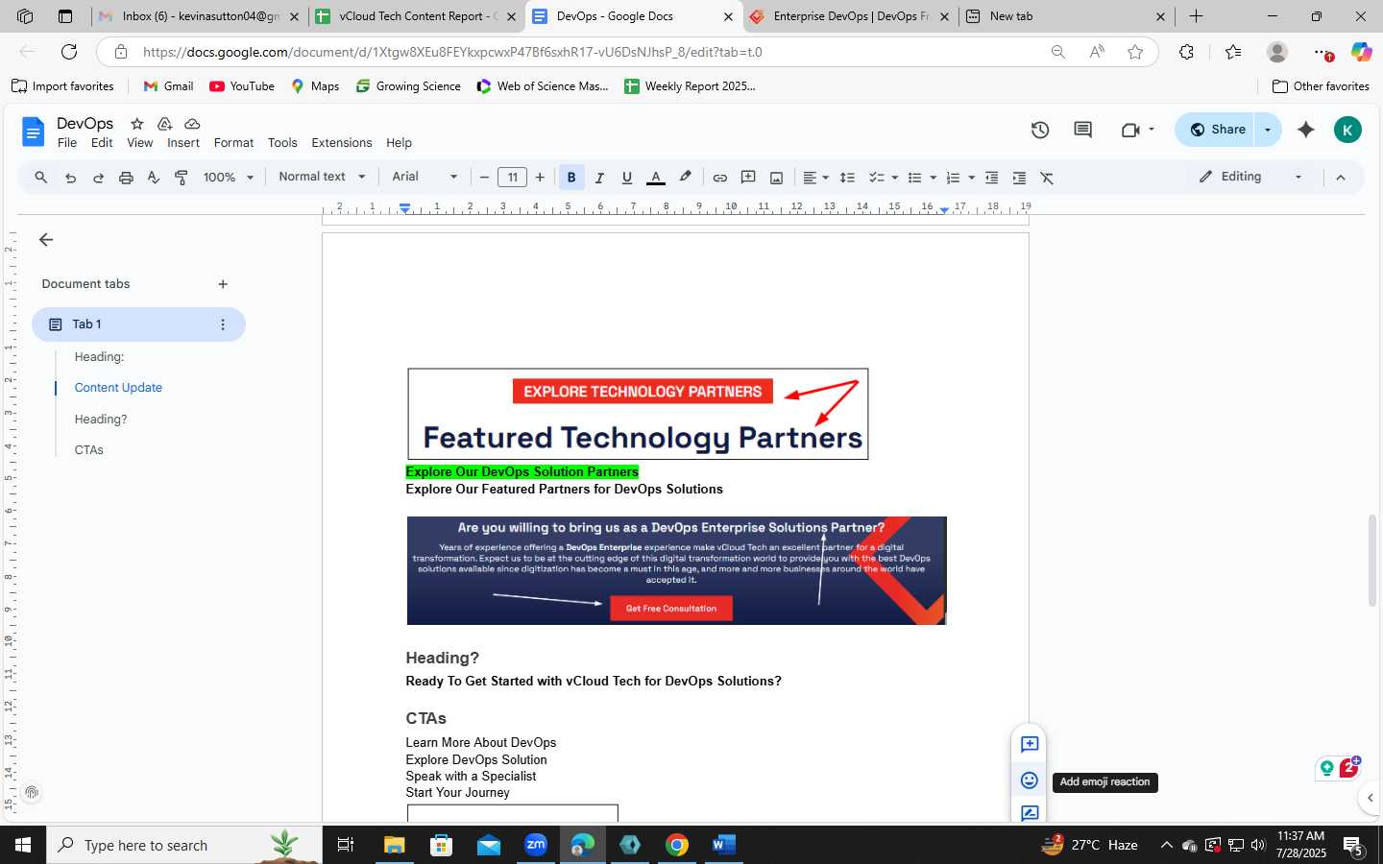Undo the last action
Screen dimensions: 1383x864
pos(70,178)
